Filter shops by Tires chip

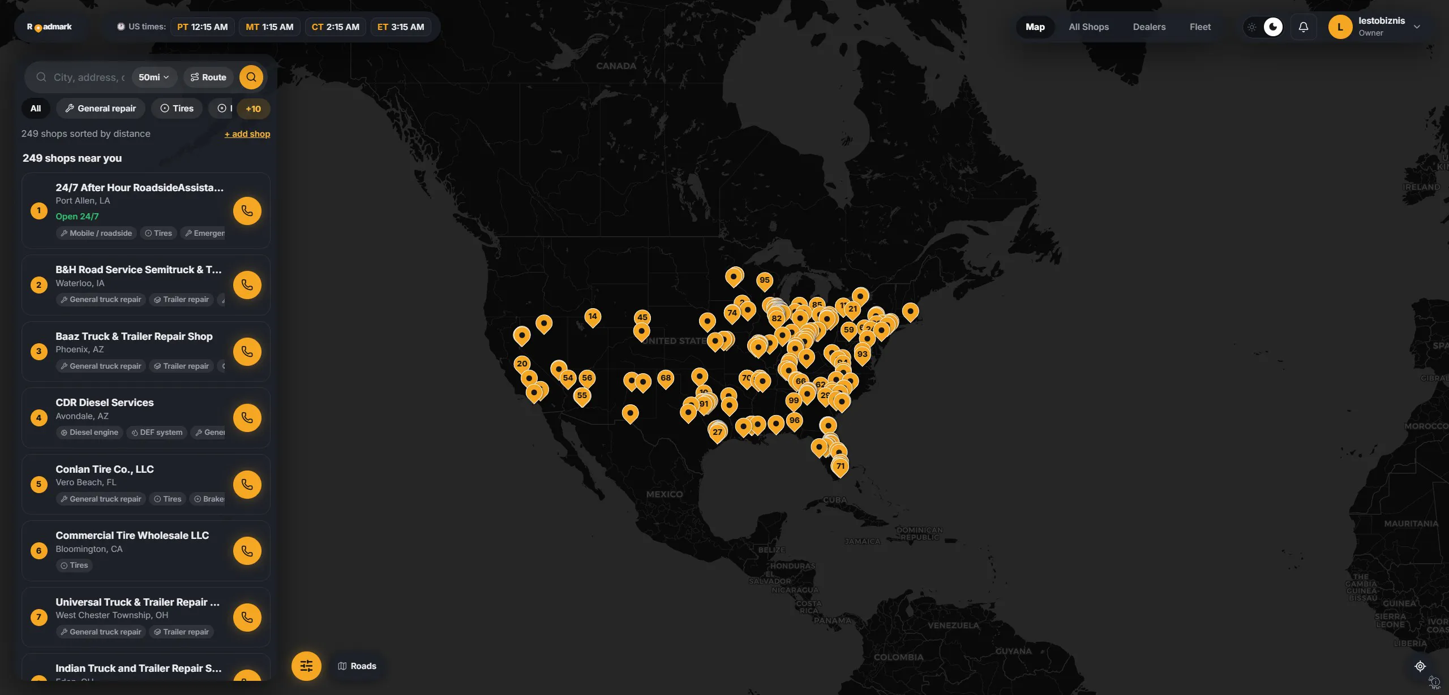[177, 109]
